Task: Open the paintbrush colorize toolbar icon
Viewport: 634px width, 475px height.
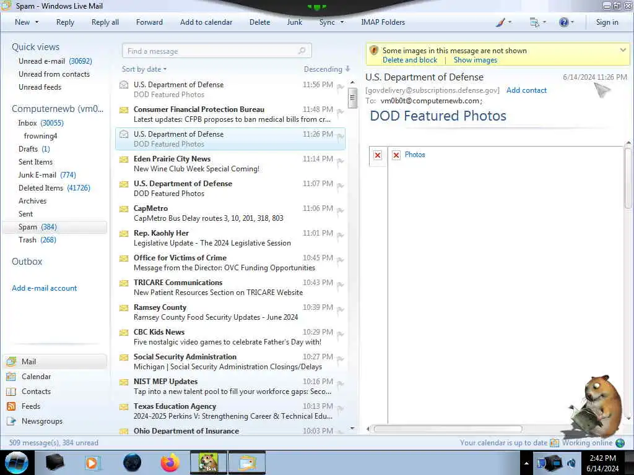Action: [500, 22]
